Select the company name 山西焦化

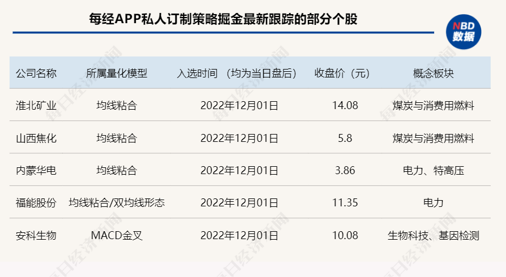[36, 138]
